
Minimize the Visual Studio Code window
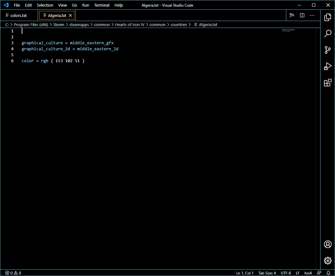[x=299, y=5]
